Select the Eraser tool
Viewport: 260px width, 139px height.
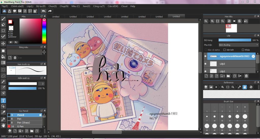[3, 25]
